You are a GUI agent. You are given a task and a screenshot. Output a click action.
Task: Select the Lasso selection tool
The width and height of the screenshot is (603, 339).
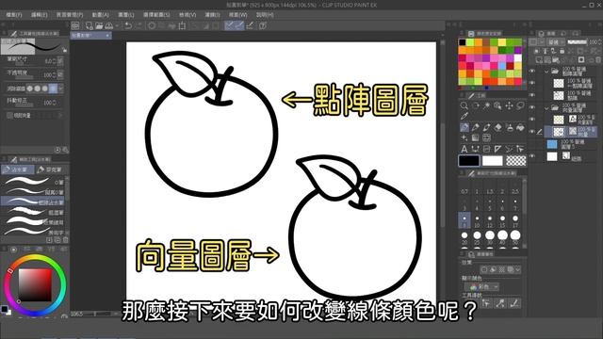[x=520, y=105]
